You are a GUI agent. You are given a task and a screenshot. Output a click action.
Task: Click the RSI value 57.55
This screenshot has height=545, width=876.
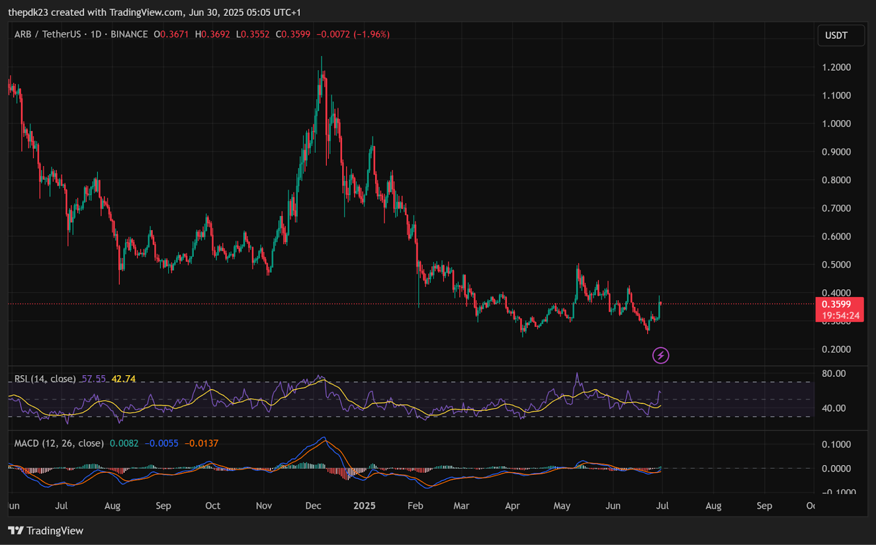tap(94, 379)
